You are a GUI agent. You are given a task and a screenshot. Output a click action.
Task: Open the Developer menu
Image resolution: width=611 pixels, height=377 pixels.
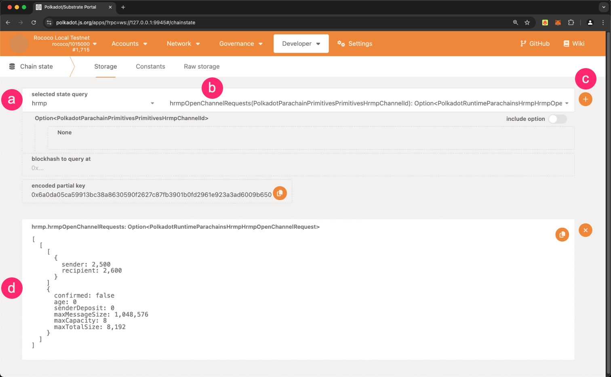[301, 44]
